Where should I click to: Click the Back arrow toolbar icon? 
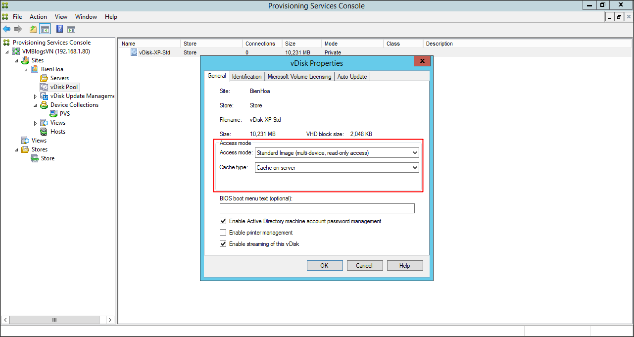(6, 29)
